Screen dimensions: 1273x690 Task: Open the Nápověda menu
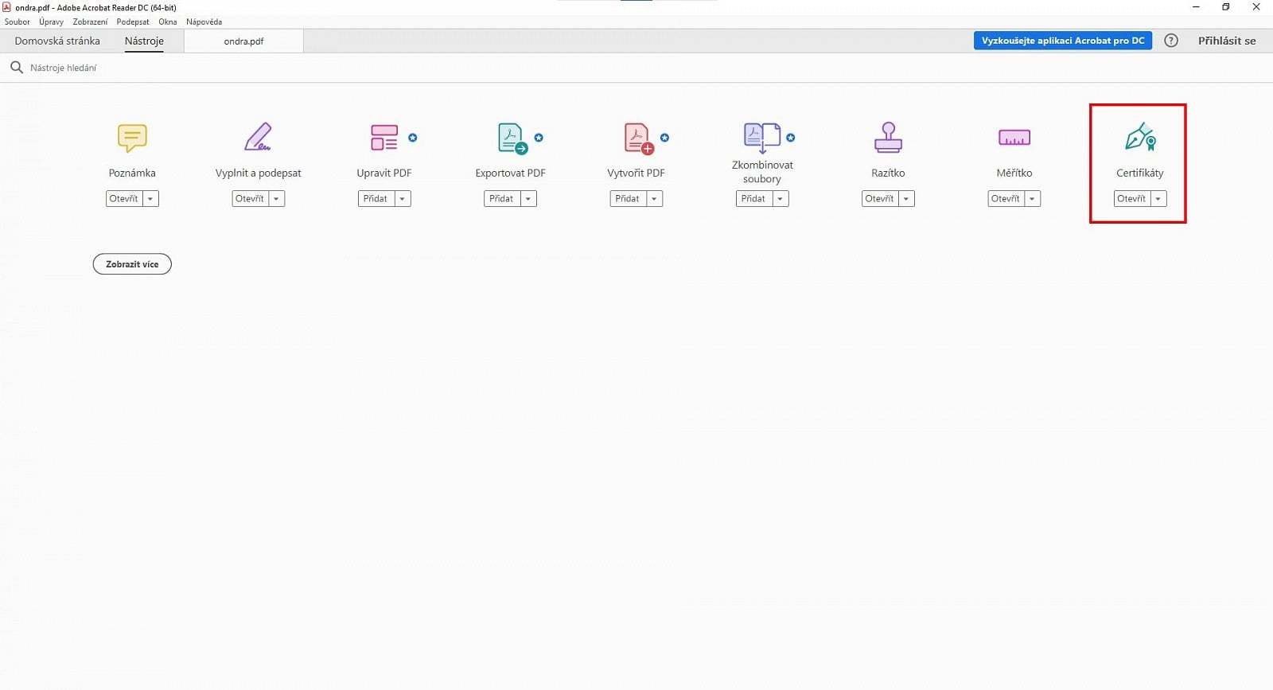coord(204,22)
